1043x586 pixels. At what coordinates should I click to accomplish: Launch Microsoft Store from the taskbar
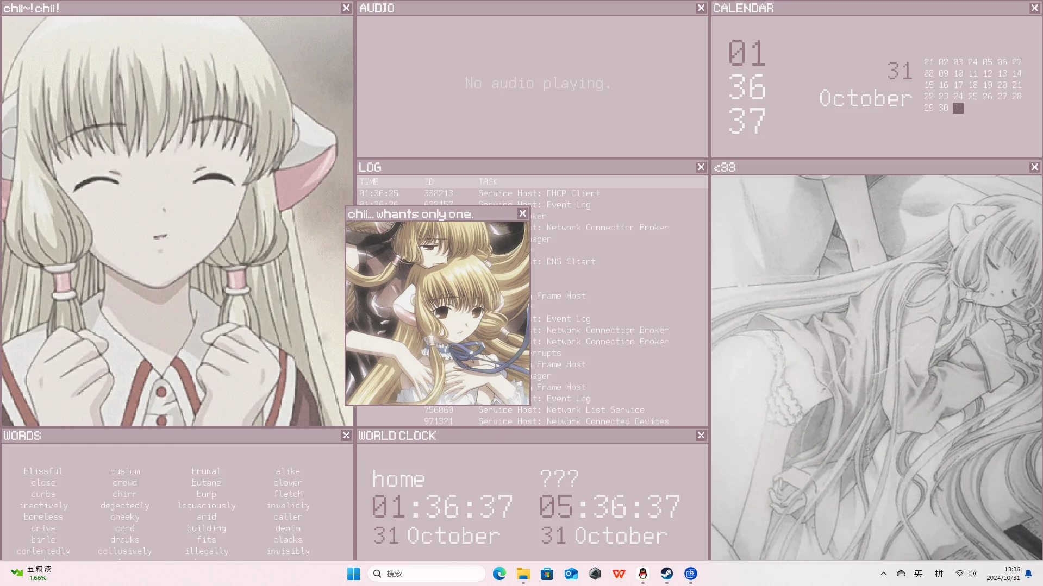(x=547, y=574)
